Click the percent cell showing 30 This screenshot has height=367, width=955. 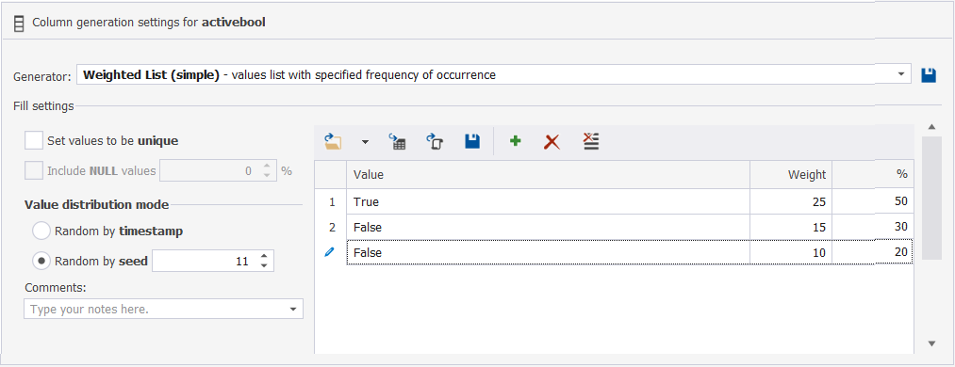coord(873,227)
